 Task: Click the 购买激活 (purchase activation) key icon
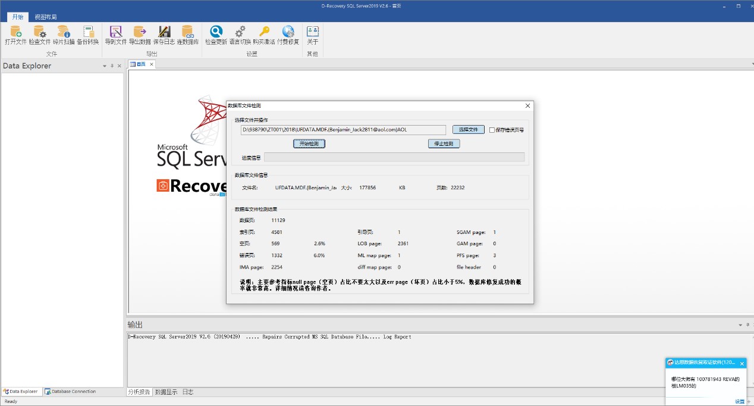pos(264,36)
